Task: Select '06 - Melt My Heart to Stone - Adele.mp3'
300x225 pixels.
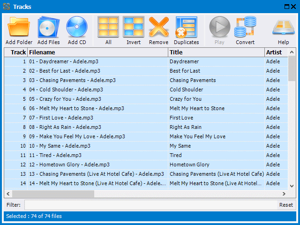Action: pyautogui.click(x=76, y=108)
